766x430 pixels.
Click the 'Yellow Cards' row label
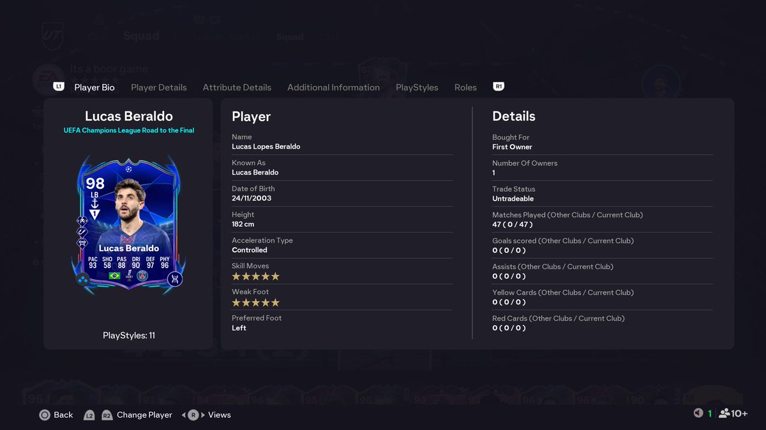[563, 292]
